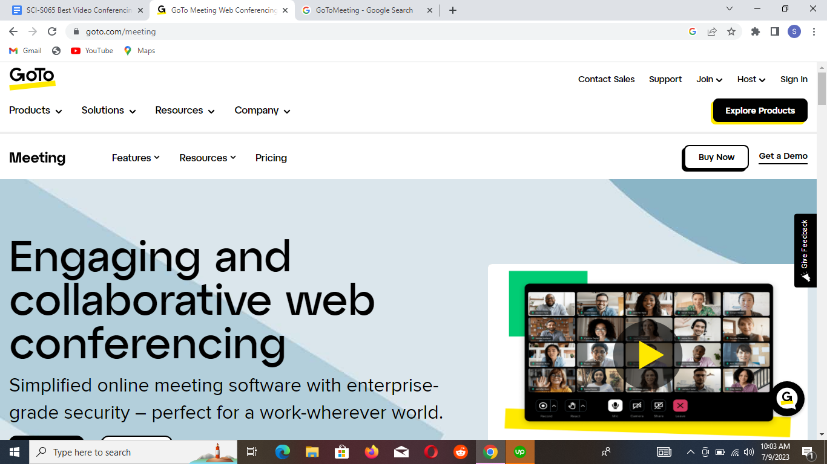
Task: Click the pink Leave meeting icon
Action: (x=680, y=405)
